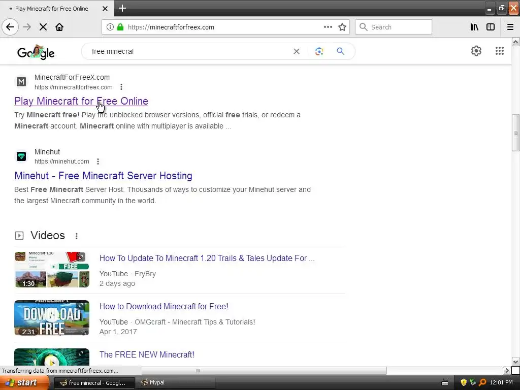The width and height of the screenshot is (520, 390).
Task: Open the Library bookshelf icon
Action: (475, 27)
